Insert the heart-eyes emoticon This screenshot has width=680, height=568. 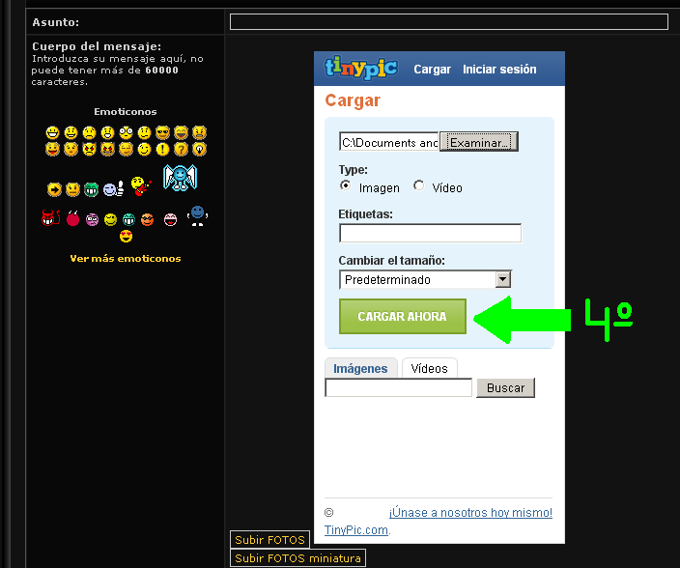(126, 237)
